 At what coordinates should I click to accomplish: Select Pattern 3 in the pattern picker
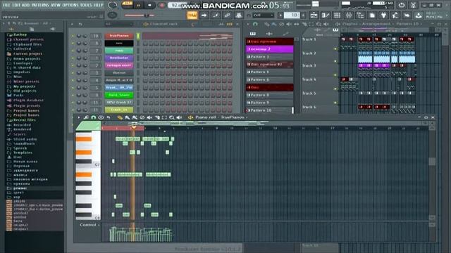point(269,57)
